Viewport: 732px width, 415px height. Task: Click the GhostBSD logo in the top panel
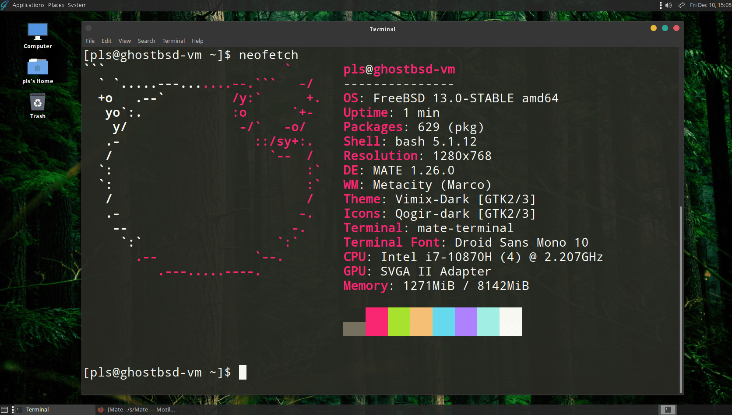tap(4, 5)
